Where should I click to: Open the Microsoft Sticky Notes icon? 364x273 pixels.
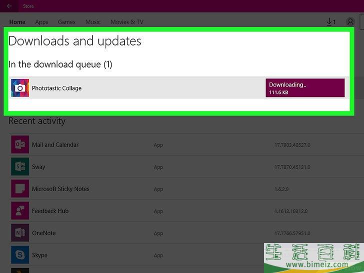coord(20,188)
